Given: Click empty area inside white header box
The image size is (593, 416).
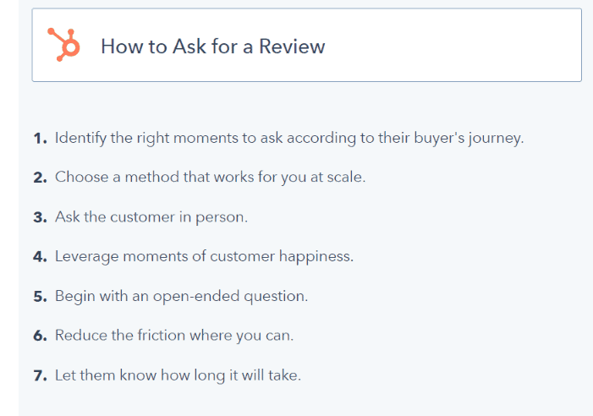Looking at the screenshot, I should pyautogui.click(x=453, y=46).
